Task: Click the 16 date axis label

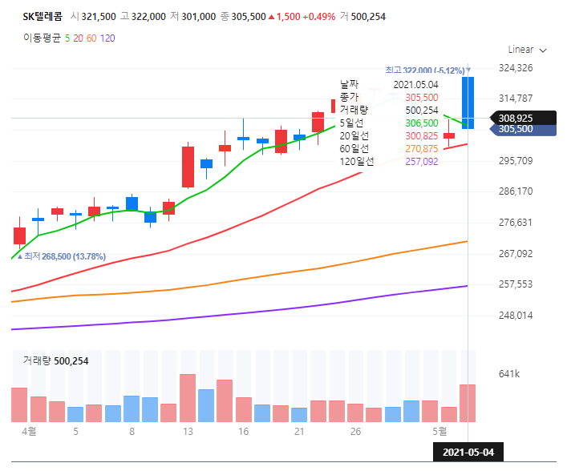Action: click(243, 432)
